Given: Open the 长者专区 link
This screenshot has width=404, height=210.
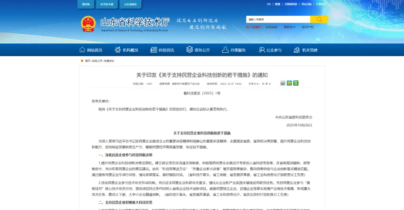Looking at the screenshot, I should coord(321,4).
